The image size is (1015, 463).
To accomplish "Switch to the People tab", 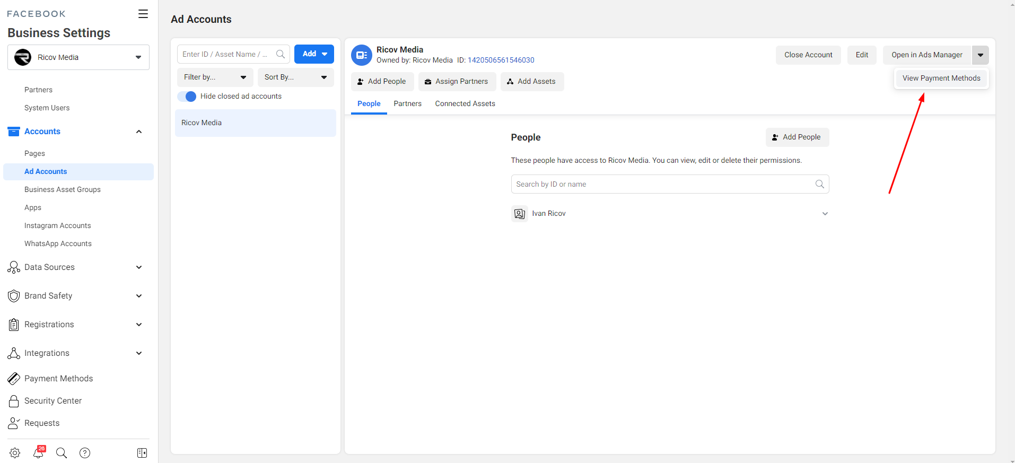I will pyautogui.click(x=369, y=104).
